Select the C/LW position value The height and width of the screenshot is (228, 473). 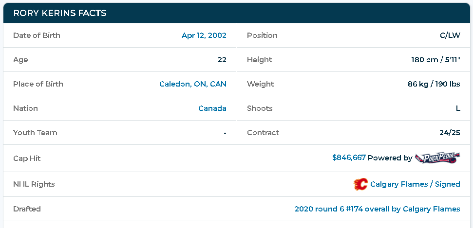click(450, 35)
